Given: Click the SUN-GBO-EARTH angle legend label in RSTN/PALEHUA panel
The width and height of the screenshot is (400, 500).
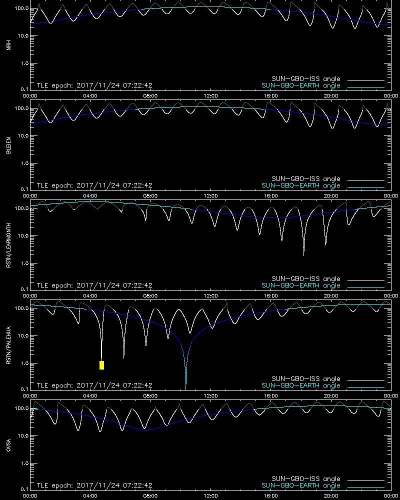Looking at the screenshot, I should [x=301, y=385].
